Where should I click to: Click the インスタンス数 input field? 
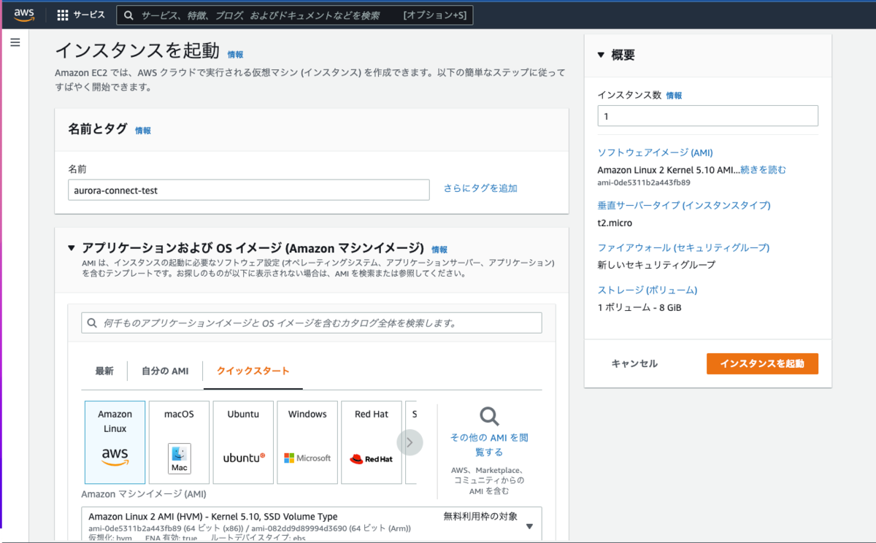click(708, 116)
